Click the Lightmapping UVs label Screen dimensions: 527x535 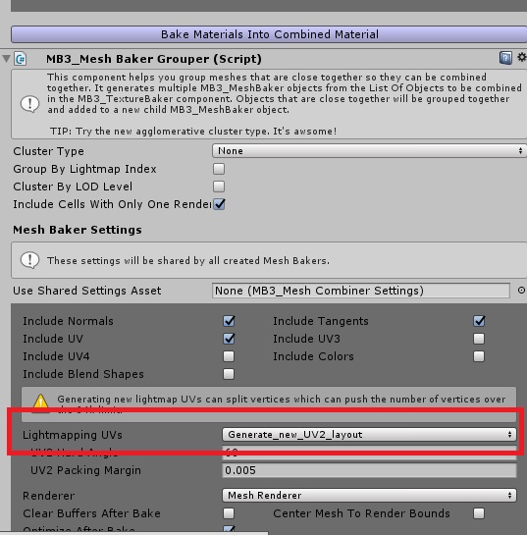point(73,435)
